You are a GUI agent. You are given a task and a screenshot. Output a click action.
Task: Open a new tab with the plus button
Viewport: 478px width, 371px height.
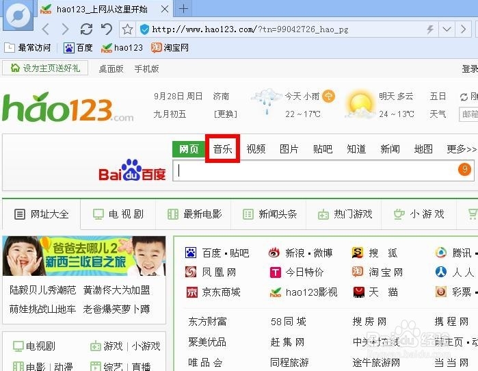[183, 9]
